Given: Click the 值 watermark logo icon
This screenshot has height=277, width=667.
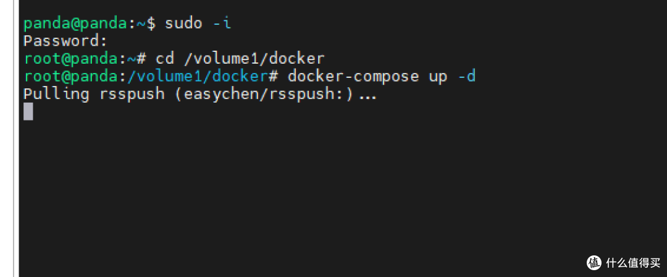Looking at the screenshot, I should pos(594,263).
